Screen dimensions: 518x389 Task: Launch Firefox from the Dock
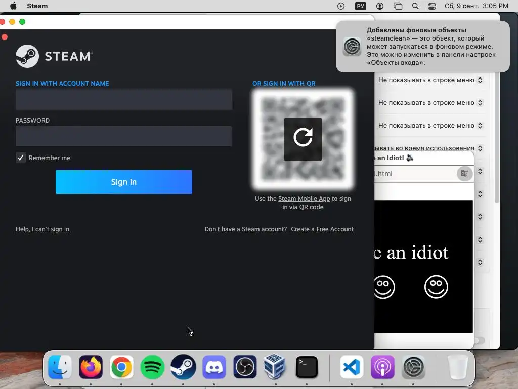pos(91,367)
